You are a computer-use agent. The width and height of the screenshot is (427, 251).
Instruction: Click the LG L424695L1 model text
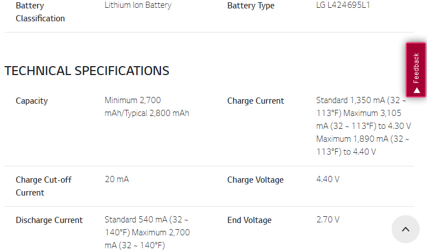coord(343,6)
